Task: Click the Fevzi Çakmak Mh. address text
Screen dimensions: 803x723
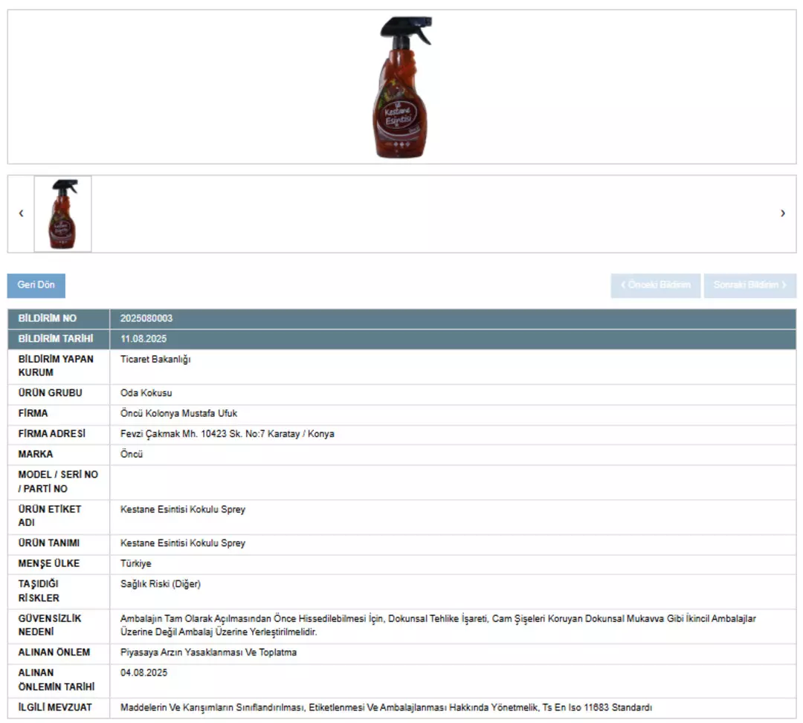Action: [227, 434]
